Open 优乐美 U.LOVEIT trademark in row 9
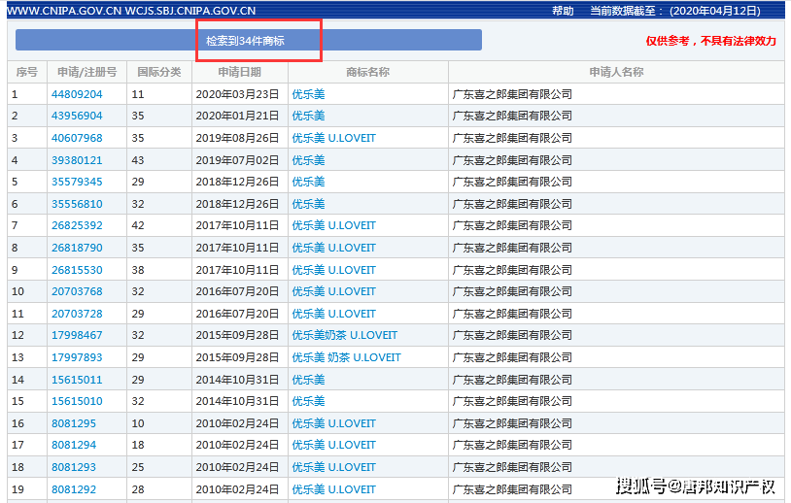Image resolution: width=791 pixels, height=503 pixels. click(x=333, y=270)
